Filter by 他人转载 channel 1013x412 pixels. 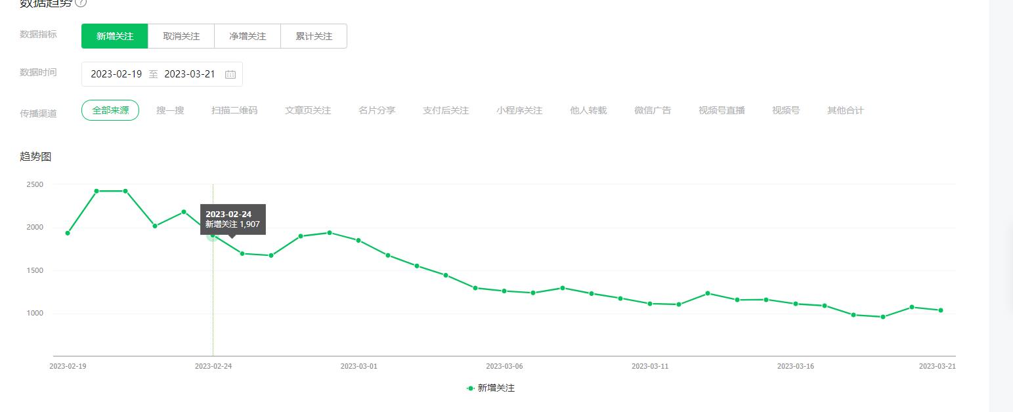click(588, 110)
